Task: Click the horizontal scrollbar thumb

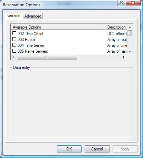Action: click(47, 57)
